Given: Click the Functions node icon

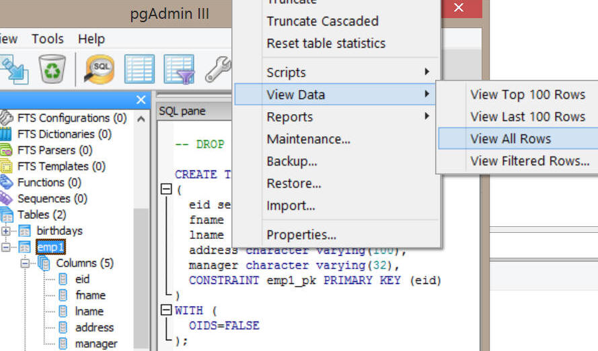Looking at the screenshot, I should (x=6, y=183).
